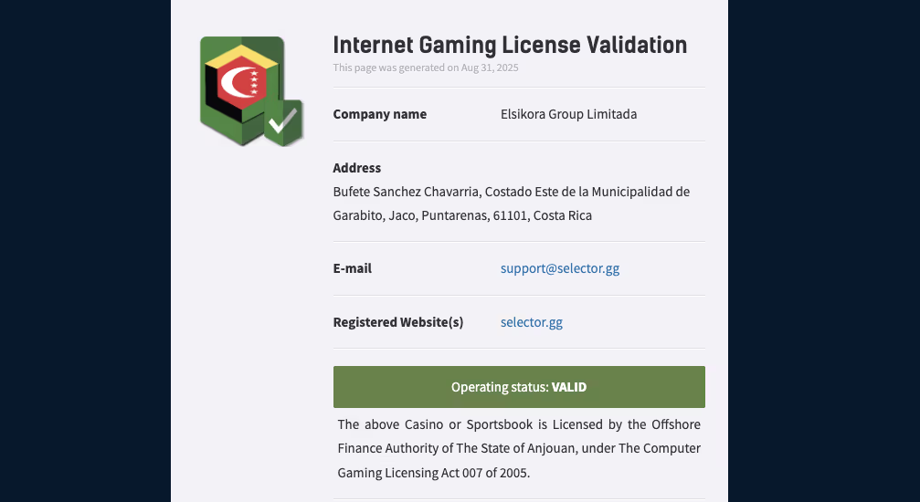Screen dimensions: 920x502
Task: Click 'The above Casino or Sportsbook' sentence start
Action: click(x=428, y=424)
